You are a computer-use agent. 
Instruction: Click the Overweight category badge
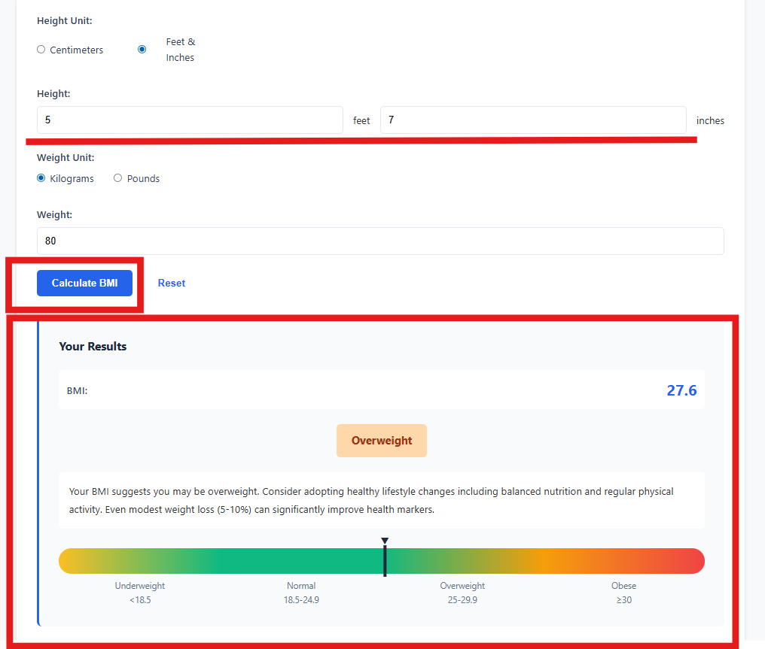(382, 441)
